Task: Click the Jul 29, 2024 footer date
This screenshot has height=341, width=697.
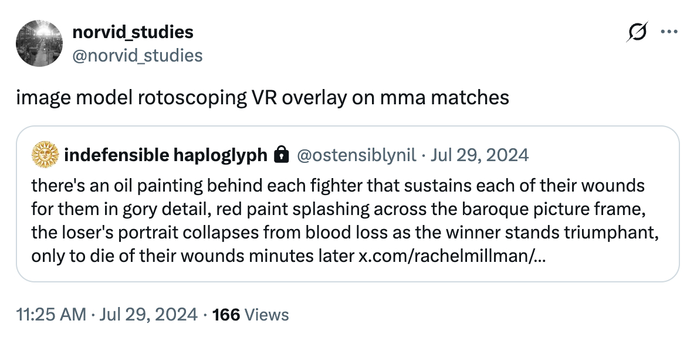Action: 148,315
